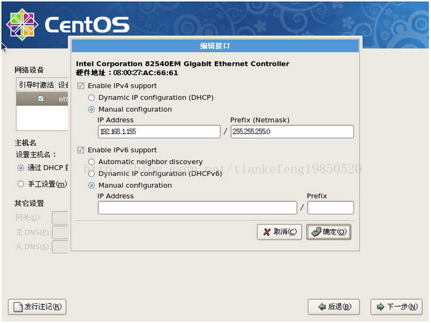The image size is (431, 323).
Task: Click the empty IPv6 IP Address field
Action: point(198,207)
